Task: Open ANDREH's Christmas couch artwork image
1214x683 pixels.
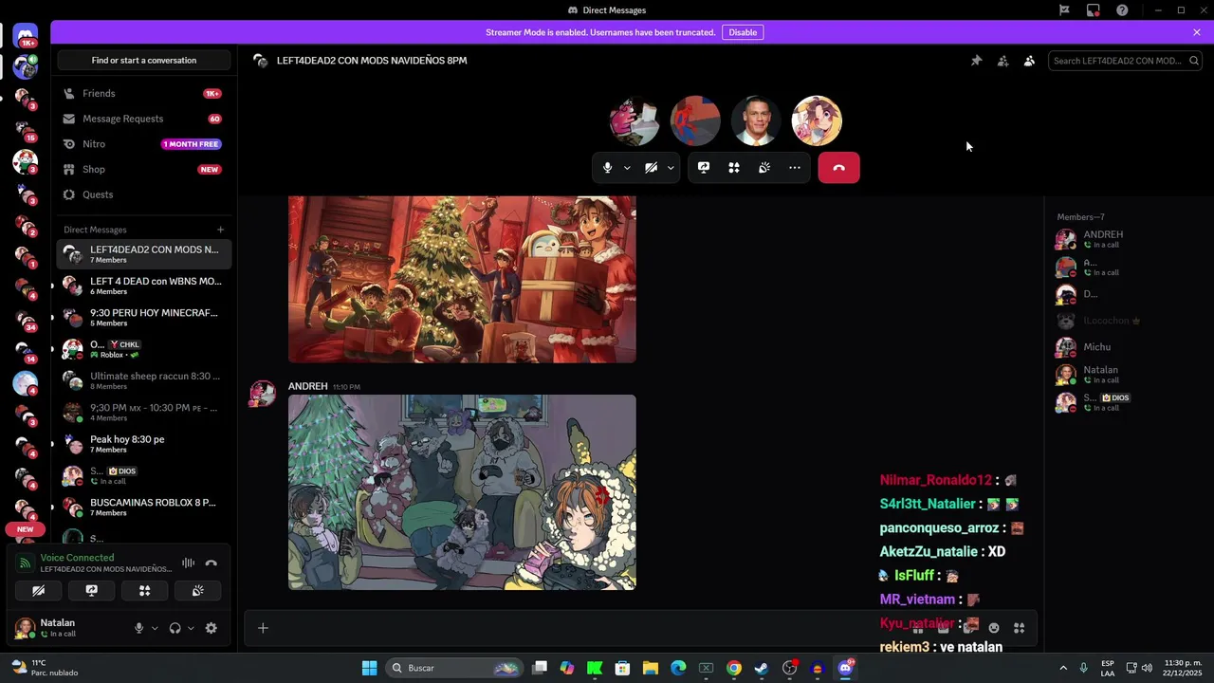Action: coord(462,492)
